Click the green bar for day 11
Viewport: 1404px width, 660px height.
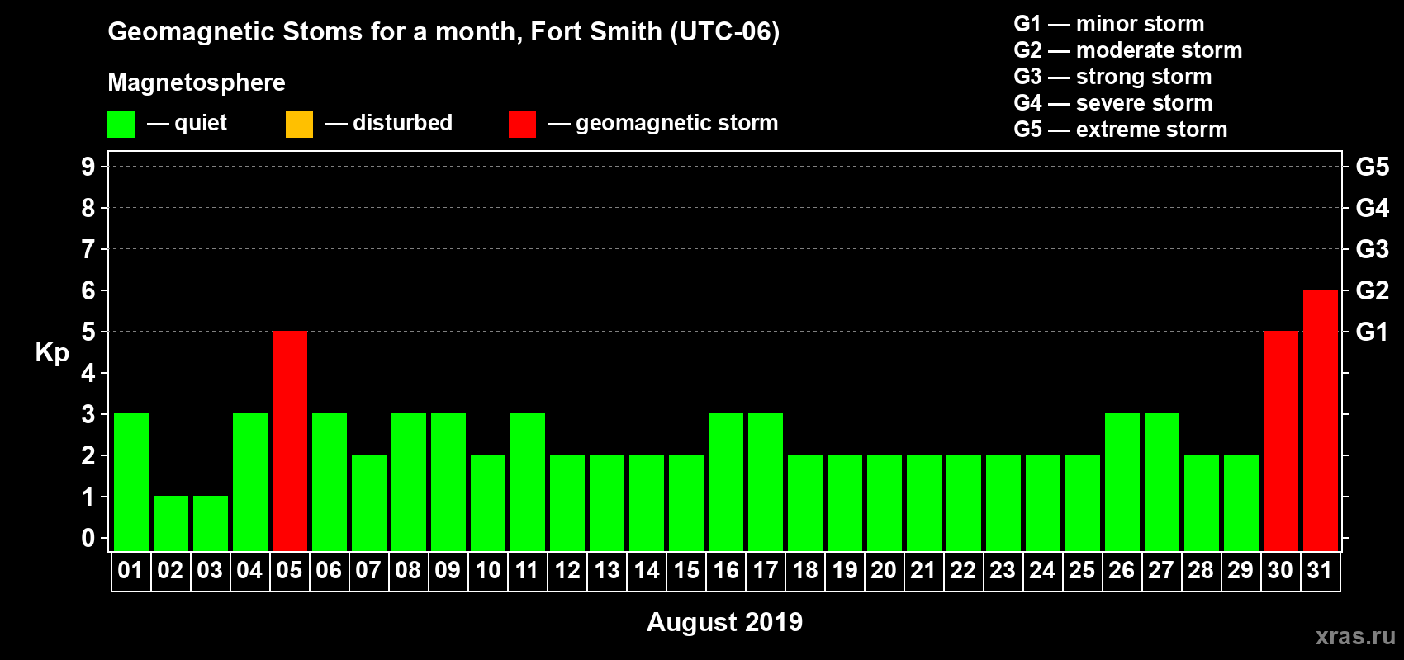pos(528,483)
